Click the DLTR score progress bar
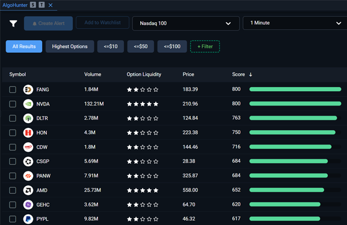This screenshot has height=225, width=347. [295, 118]
